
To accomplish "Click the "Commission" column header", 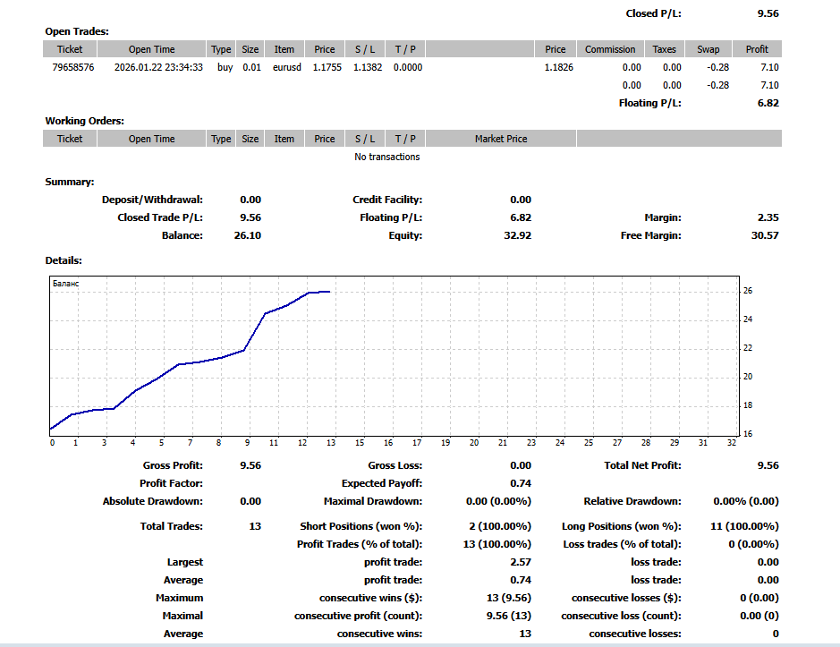I will (x=610, y=49).
